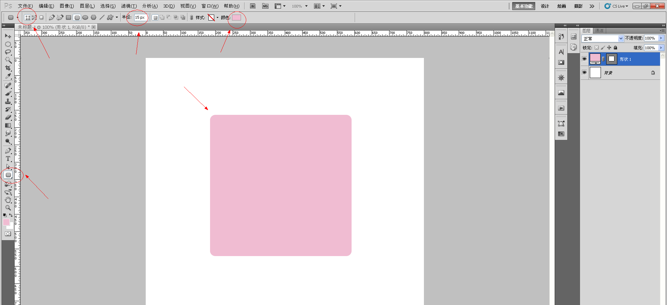Toggle style link chain in options bar
667x305 pixels.
point(191,17)
